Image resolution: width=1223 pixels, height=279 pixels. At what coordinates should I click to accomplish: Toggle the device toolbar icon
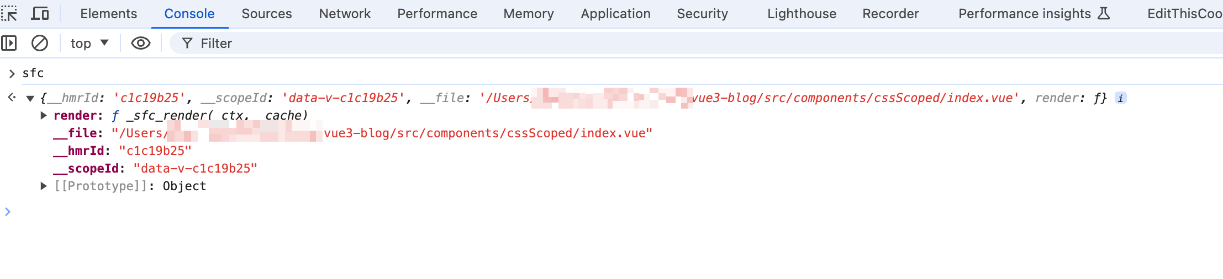(39, 13)
